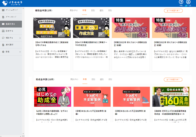
Task: Click the ダウンロード file icon in sidebar
Action: 3,17
